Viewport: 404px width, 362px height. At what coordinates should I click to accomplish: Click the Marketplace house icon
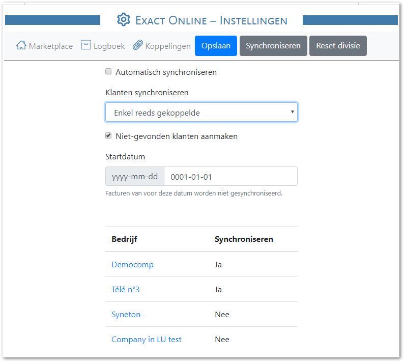pos(21,45)
